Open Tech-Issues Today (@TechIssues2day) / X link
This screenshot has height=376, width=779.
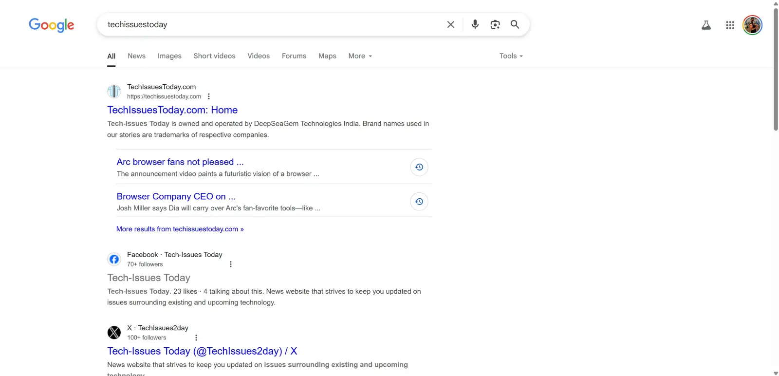click(202, 351)
